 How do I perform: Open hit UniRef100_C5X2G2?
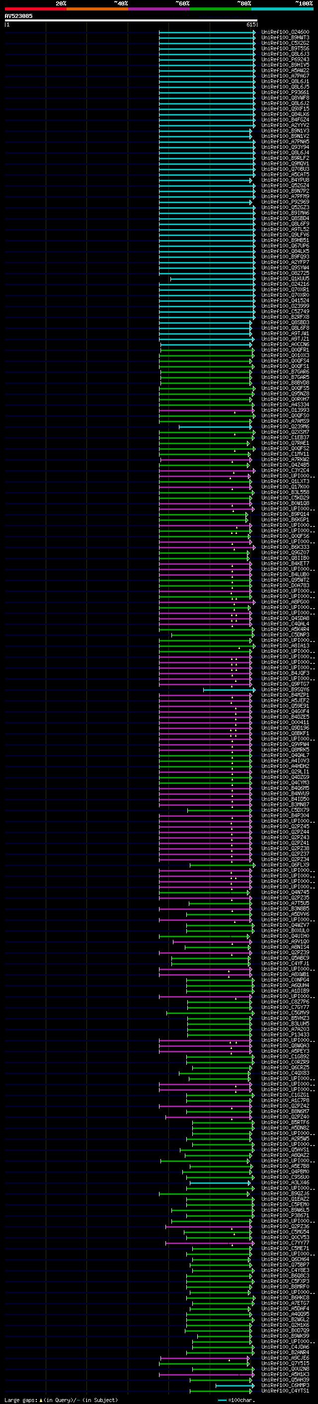coord(285,43)
